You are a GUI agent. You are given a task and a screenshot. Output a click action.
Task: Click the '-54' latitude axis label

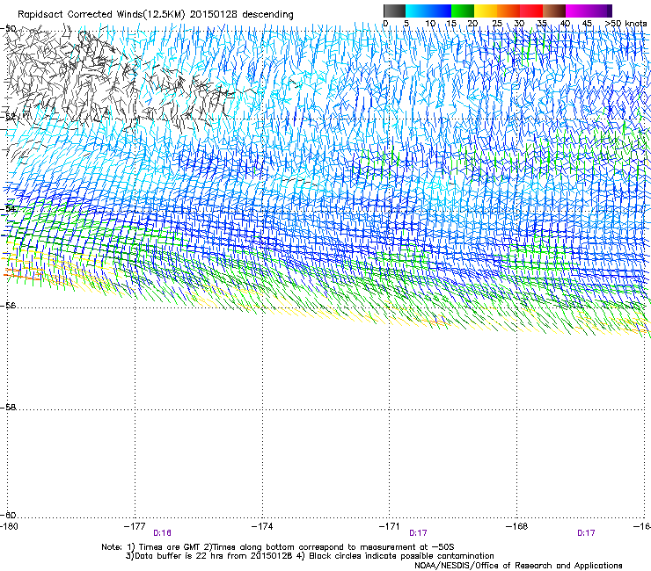click(8, 208)
